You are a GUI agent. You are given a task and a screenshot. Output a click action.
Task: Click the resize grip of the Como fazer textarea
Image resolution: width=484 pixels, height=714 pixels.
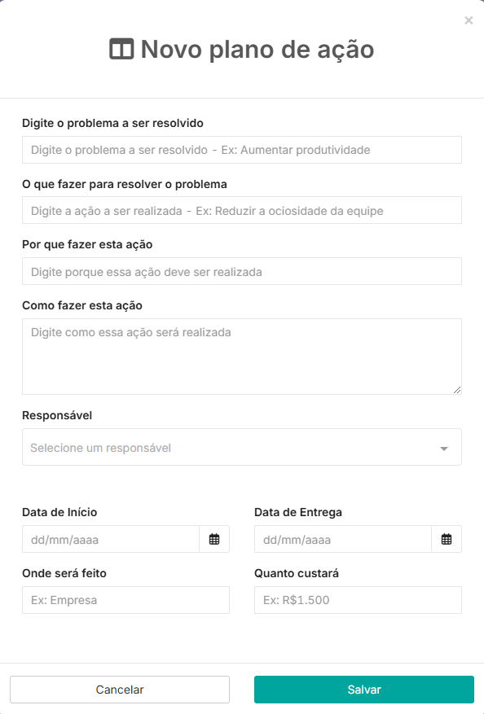click(457, 390)
